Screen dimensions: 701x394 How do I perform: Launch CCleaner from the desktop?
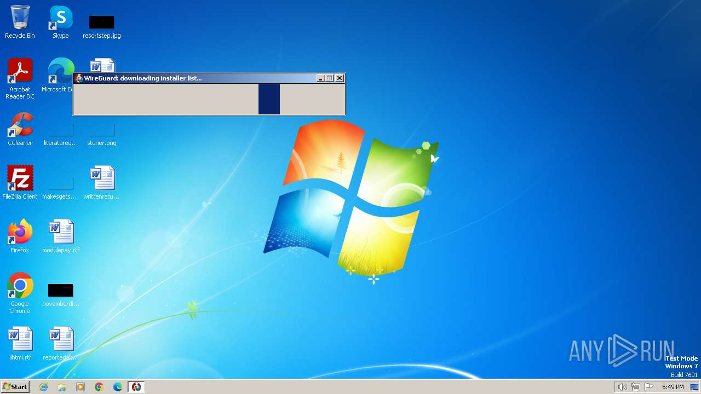(x=20, y=129)
